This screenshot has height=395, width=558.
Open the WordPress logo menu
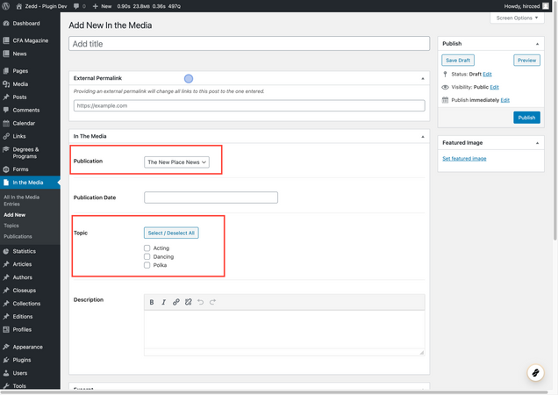[5, 6]
